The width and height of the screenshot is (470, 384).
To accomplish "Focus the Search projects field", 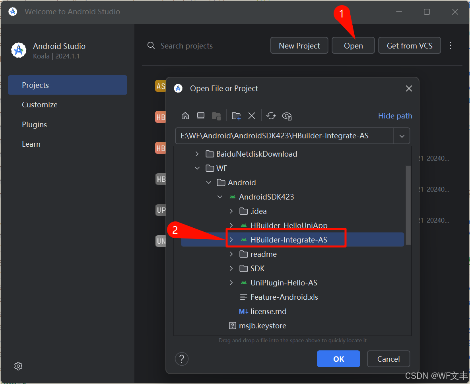I will [186, 46].
